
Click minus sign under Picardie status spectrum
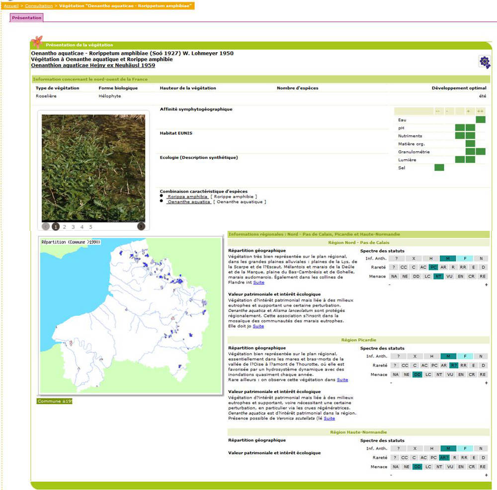coord(390,383)
